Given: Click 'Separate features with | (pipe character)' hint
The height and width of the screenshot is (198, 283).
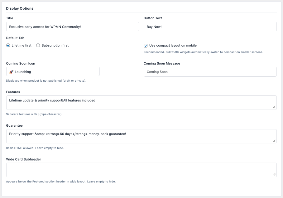Looking at the screenshot, I should [x=34, y=114].
